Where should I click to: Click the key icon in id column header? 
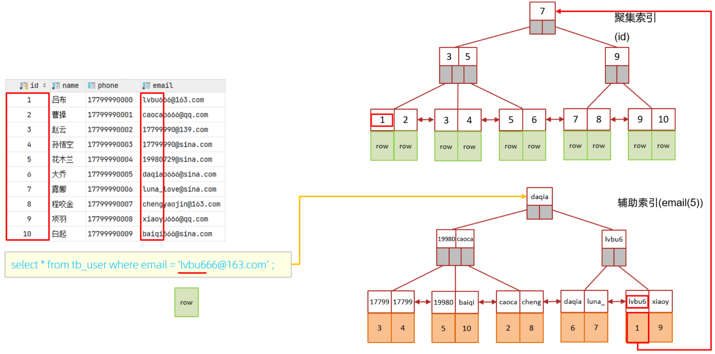[24, 86]
